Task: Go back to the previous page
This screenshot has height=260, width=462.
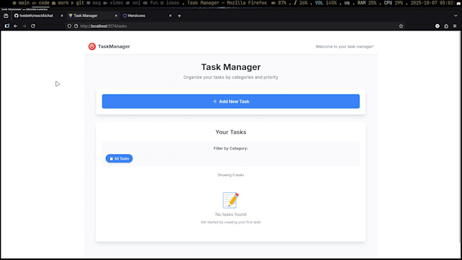Action: [x=16, y=26]
